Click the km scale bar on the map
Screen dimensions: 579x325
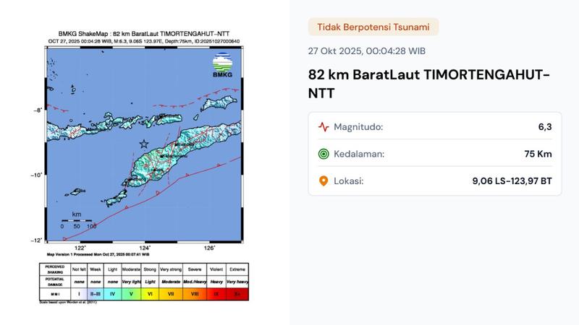coord(76,220)
